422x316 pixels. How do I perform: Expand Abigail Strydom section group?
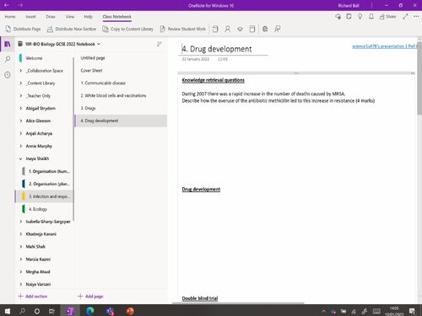pyautogui.click(x=21, y=109)
